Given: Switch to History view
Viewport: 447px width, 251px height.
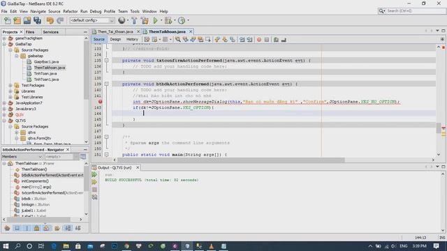Looking at the screenshot, I should 132,39.
